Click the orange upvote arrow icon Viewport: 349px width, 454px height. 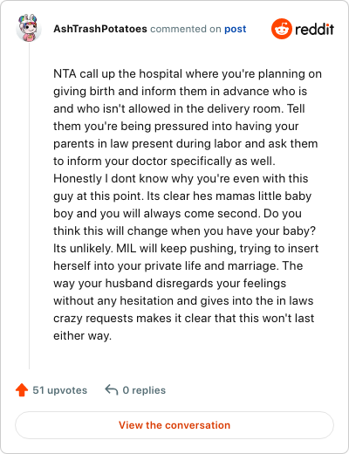22,390
